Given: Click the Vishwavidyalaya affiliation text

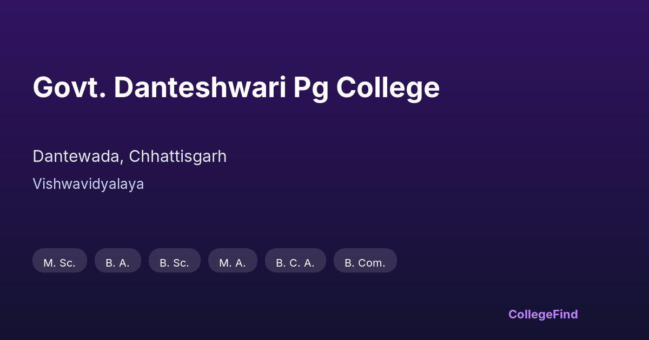Looking at the screenshot, I should (88, 184).
